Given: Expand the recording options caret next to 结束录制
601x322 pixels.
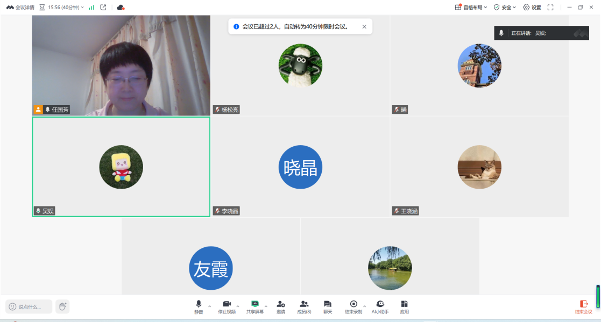Looking at the screenshot, I should tap(364, 306).
